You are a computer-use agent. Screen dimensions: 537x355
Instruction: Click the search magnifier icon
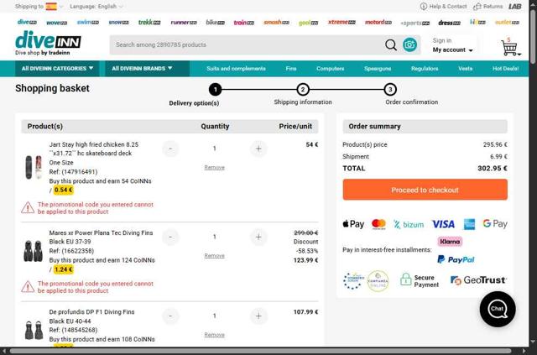pos(391,44)
